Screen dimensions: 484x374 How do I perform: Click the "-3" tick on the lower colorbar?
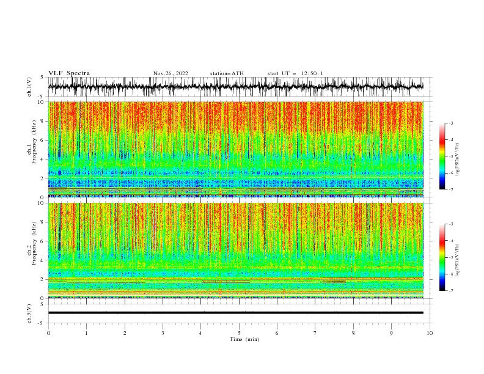click(451, 224)
